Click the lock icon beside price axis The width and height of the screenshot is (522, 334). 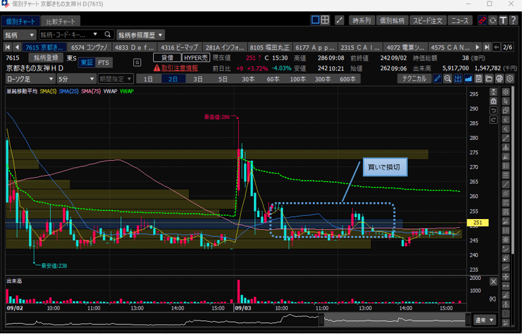pyautogui.click(x=494, y=101)
